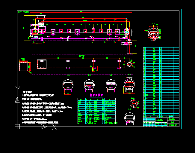Pick the C-C circular cross-section drawing

pos(89,86)
